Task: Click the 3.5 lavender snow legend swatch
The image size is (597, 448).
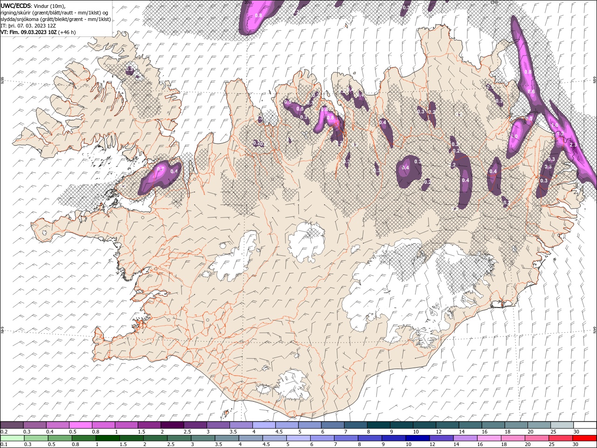Action: point(241,425)
